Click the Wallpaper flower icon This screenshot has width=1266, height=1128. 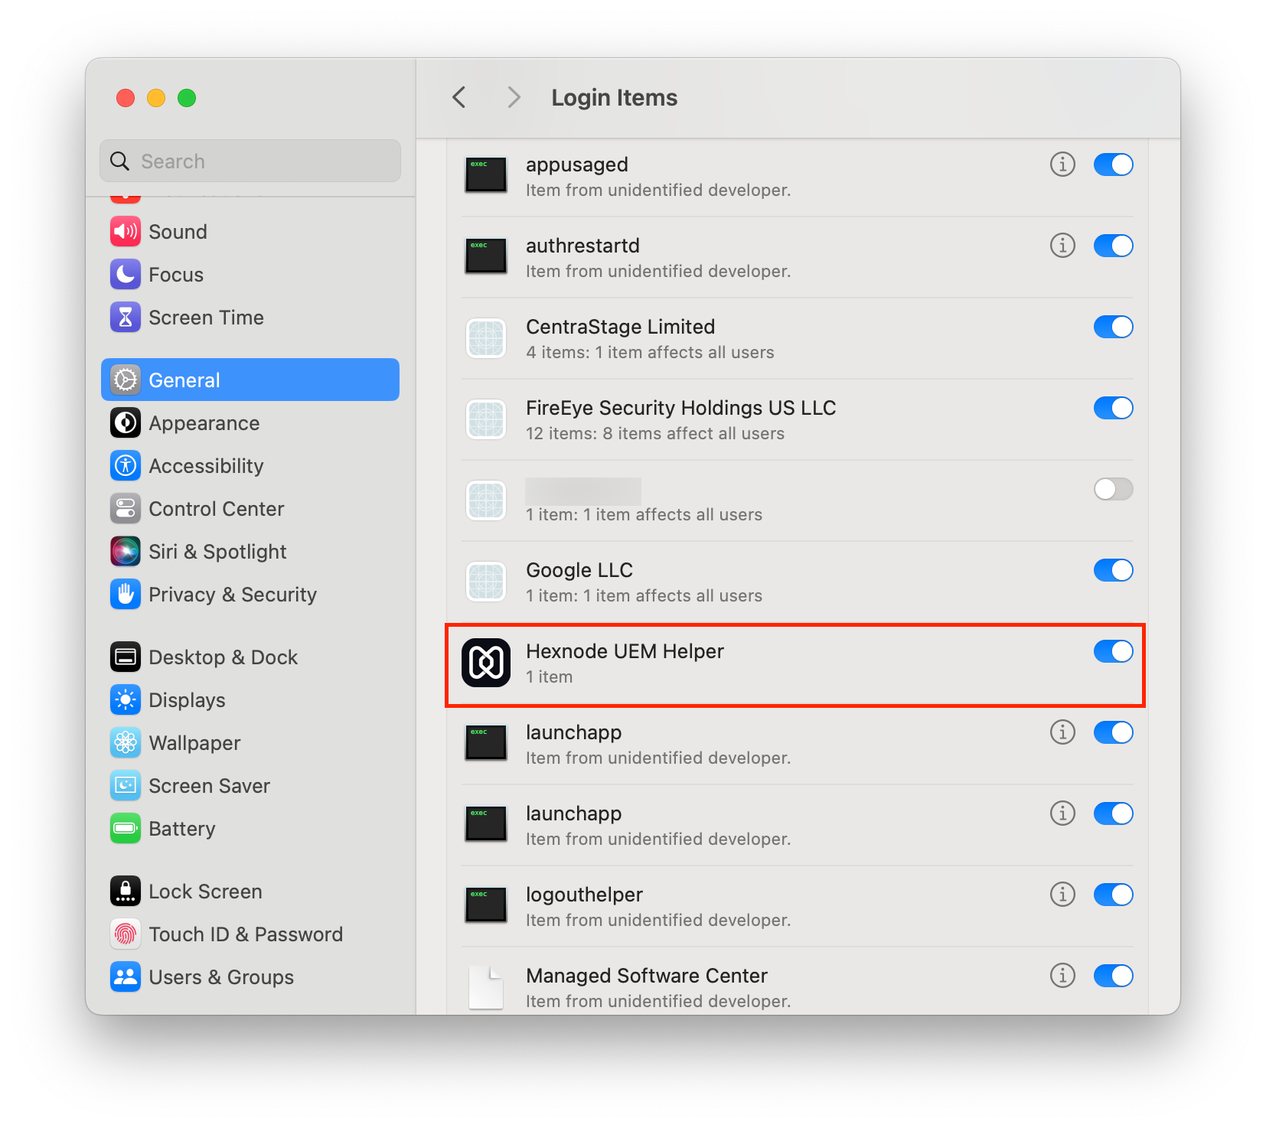tap(126, 743)
